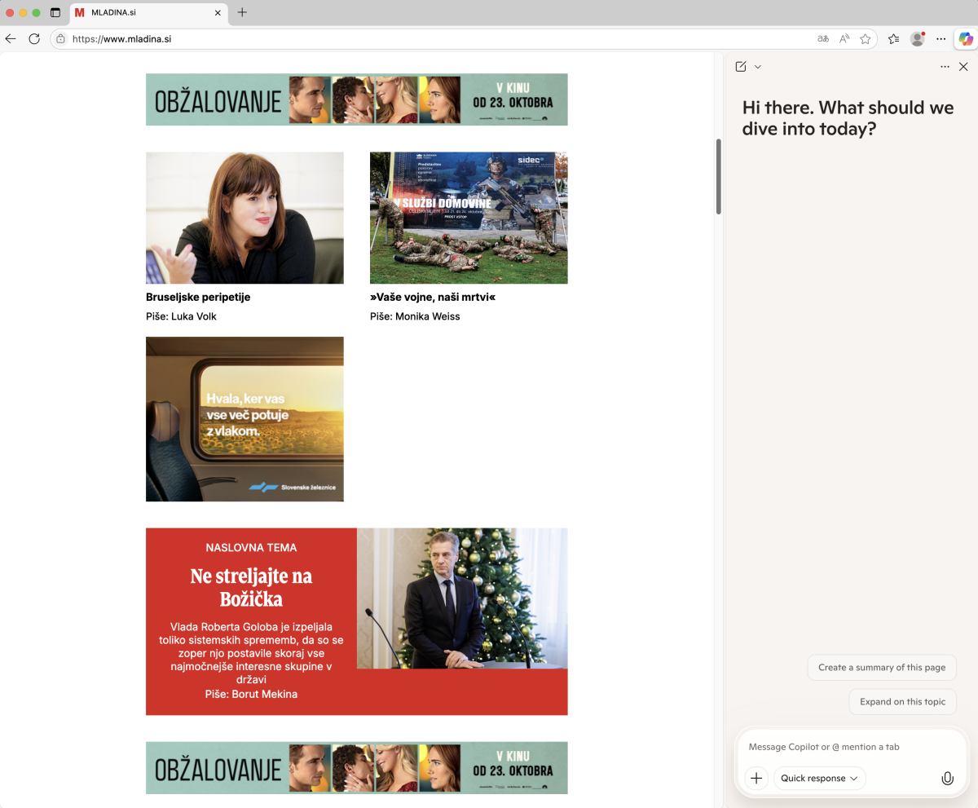Image resolution: width=978 pixels, height=808 pixels.
Task: Toggle the Copilot sidebar button
Action: [x=965, y=38]
